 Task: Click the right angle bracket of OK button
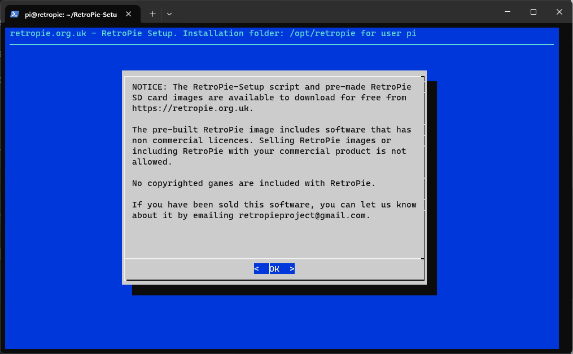[292, 269]
